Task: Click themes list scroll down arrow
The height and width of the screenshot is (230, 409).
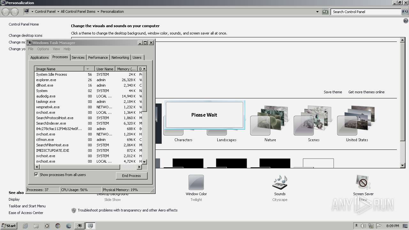Action: click(403, 165)
